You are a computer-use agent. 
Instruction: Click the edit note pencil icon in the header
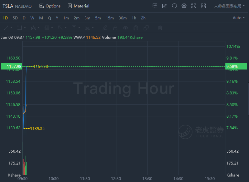click(165, 6)
